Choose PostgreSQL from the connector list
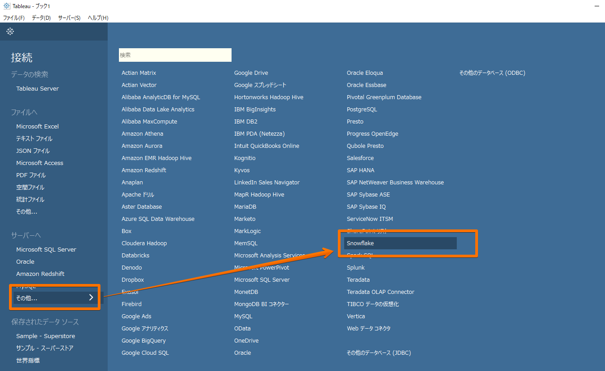605x371 pixels. [x=362, y=110]
